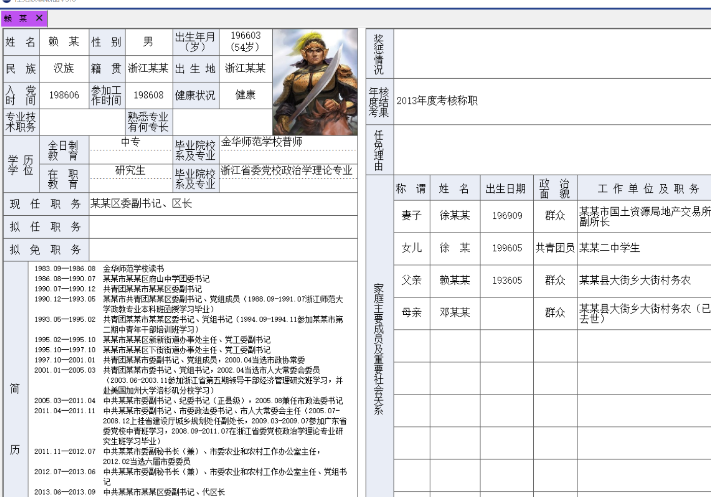Click the birth date field 196603 (54岁)
This screenshot has width=711, height=497.
[246, 42]
